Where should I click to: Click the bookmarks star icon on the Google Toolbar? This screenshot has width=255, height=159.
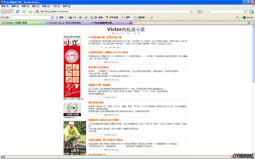tap(96, 17)
